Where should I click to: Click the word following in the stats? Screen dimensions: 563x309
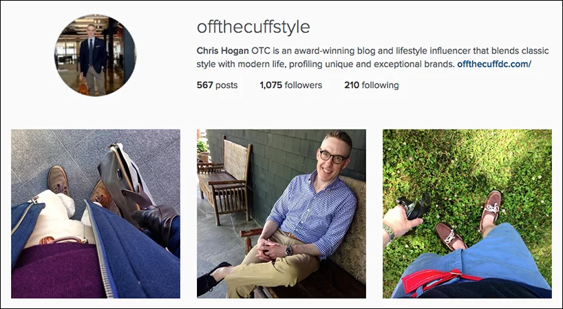[x=380, y=85]
